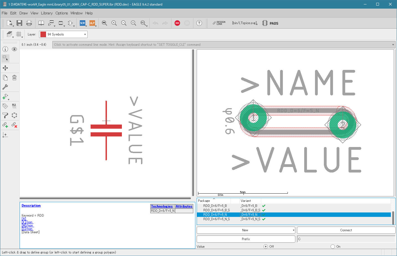Select the Off radio button for Value

266,246
